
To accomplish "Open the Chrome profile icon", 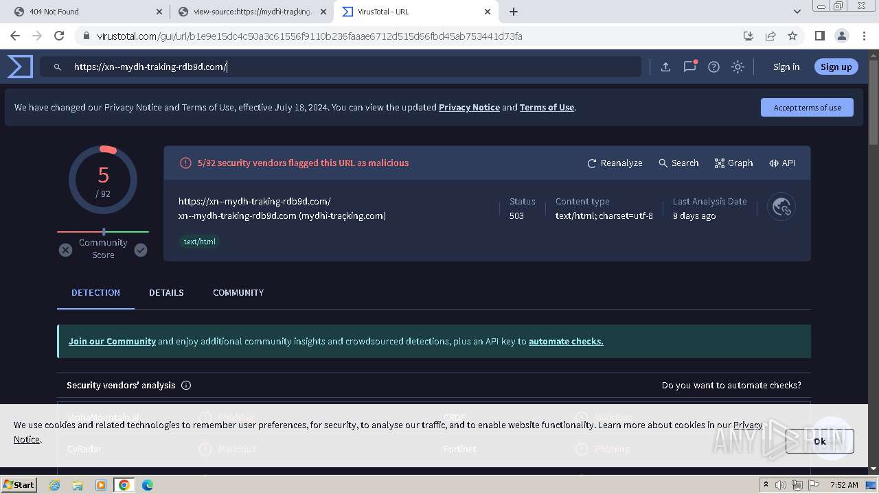I will coord(842,36).
